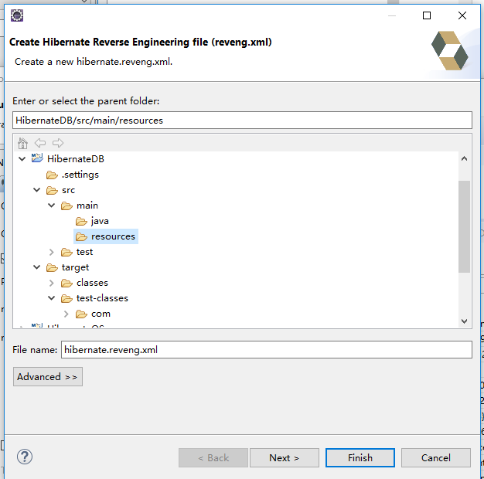Click the Forward arrow icon above folder tree
The width and height of the screenshot is (484, 479).
pos(58,143)
